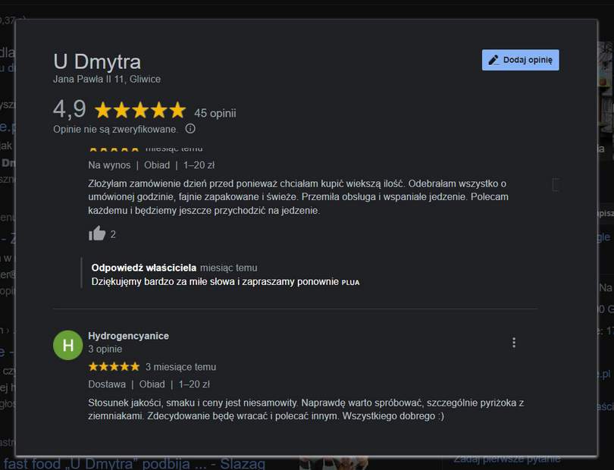Like the review with thumbs-up icon
The height and width of the screenshot is (470, 614).
click(97, 233)
